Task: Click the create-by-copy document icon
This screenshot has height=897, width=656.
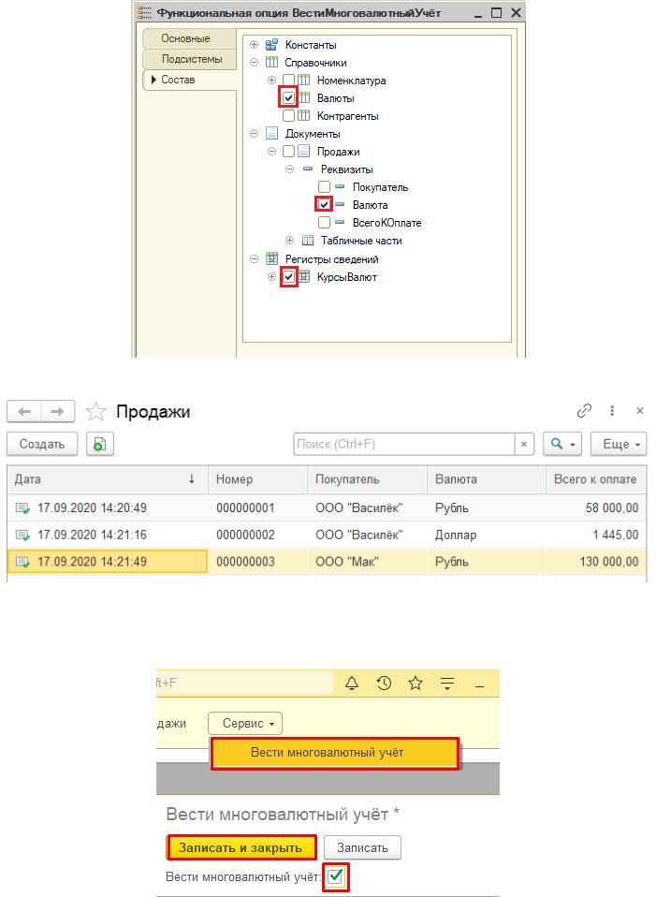Action: 100,444
